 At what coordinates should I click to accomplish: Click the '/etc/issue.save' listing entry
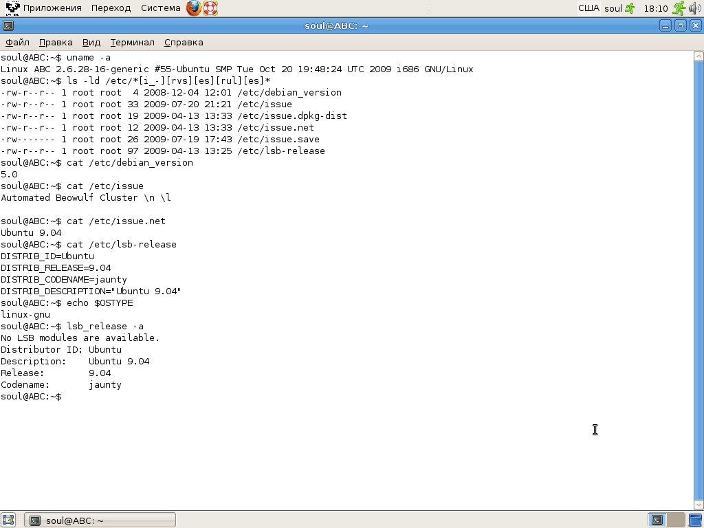tap(278, 139)
